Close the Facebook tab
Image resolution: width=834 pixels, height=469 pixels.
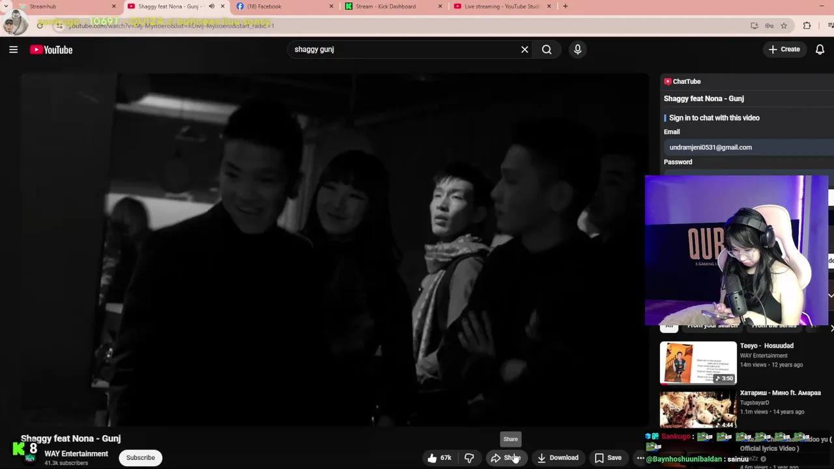coord(331,7)
